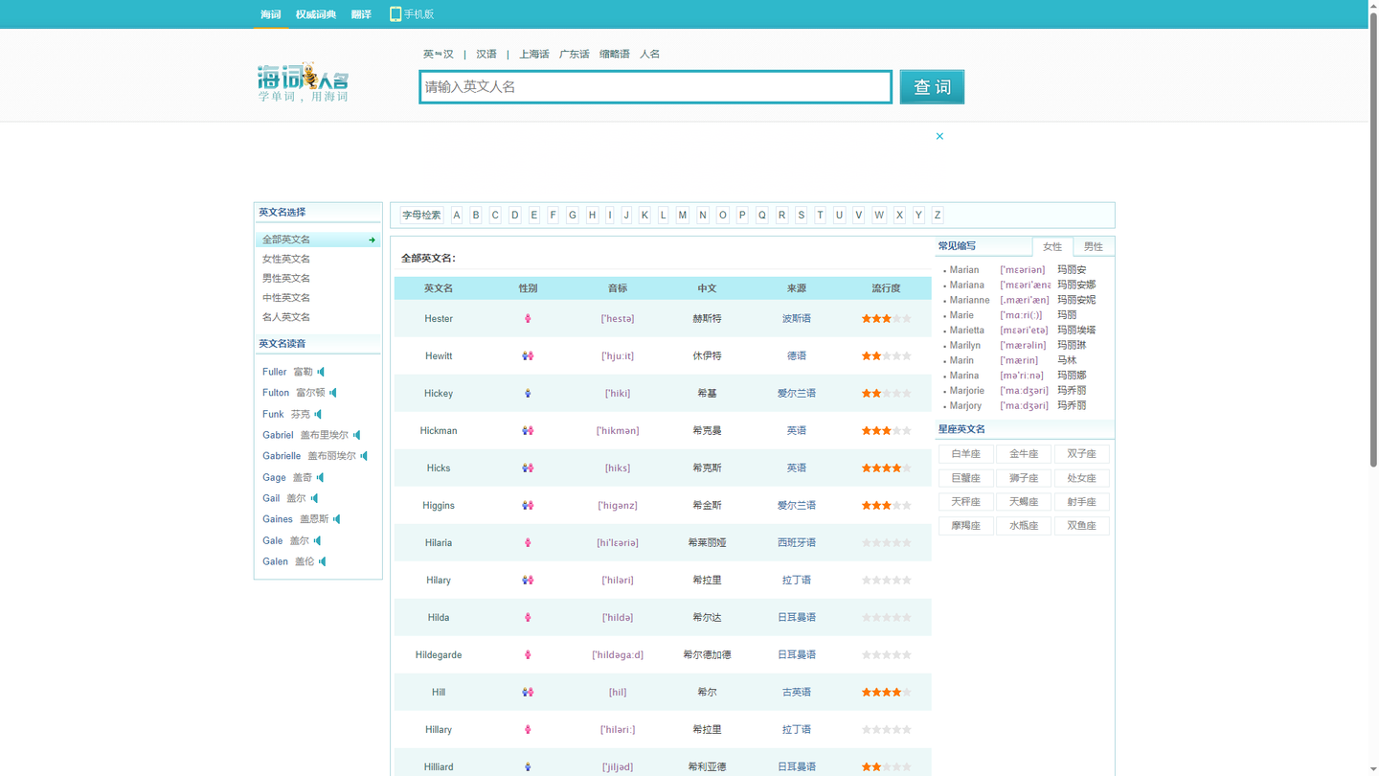This screenshot has width=1379, height=776.
Task: Select the 广东话 search category
Action: (x=575, y=54)
